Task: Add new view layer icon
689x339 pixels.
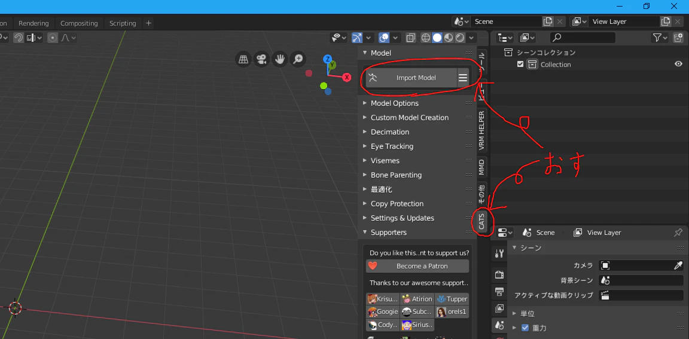Action: click(666, 22)
